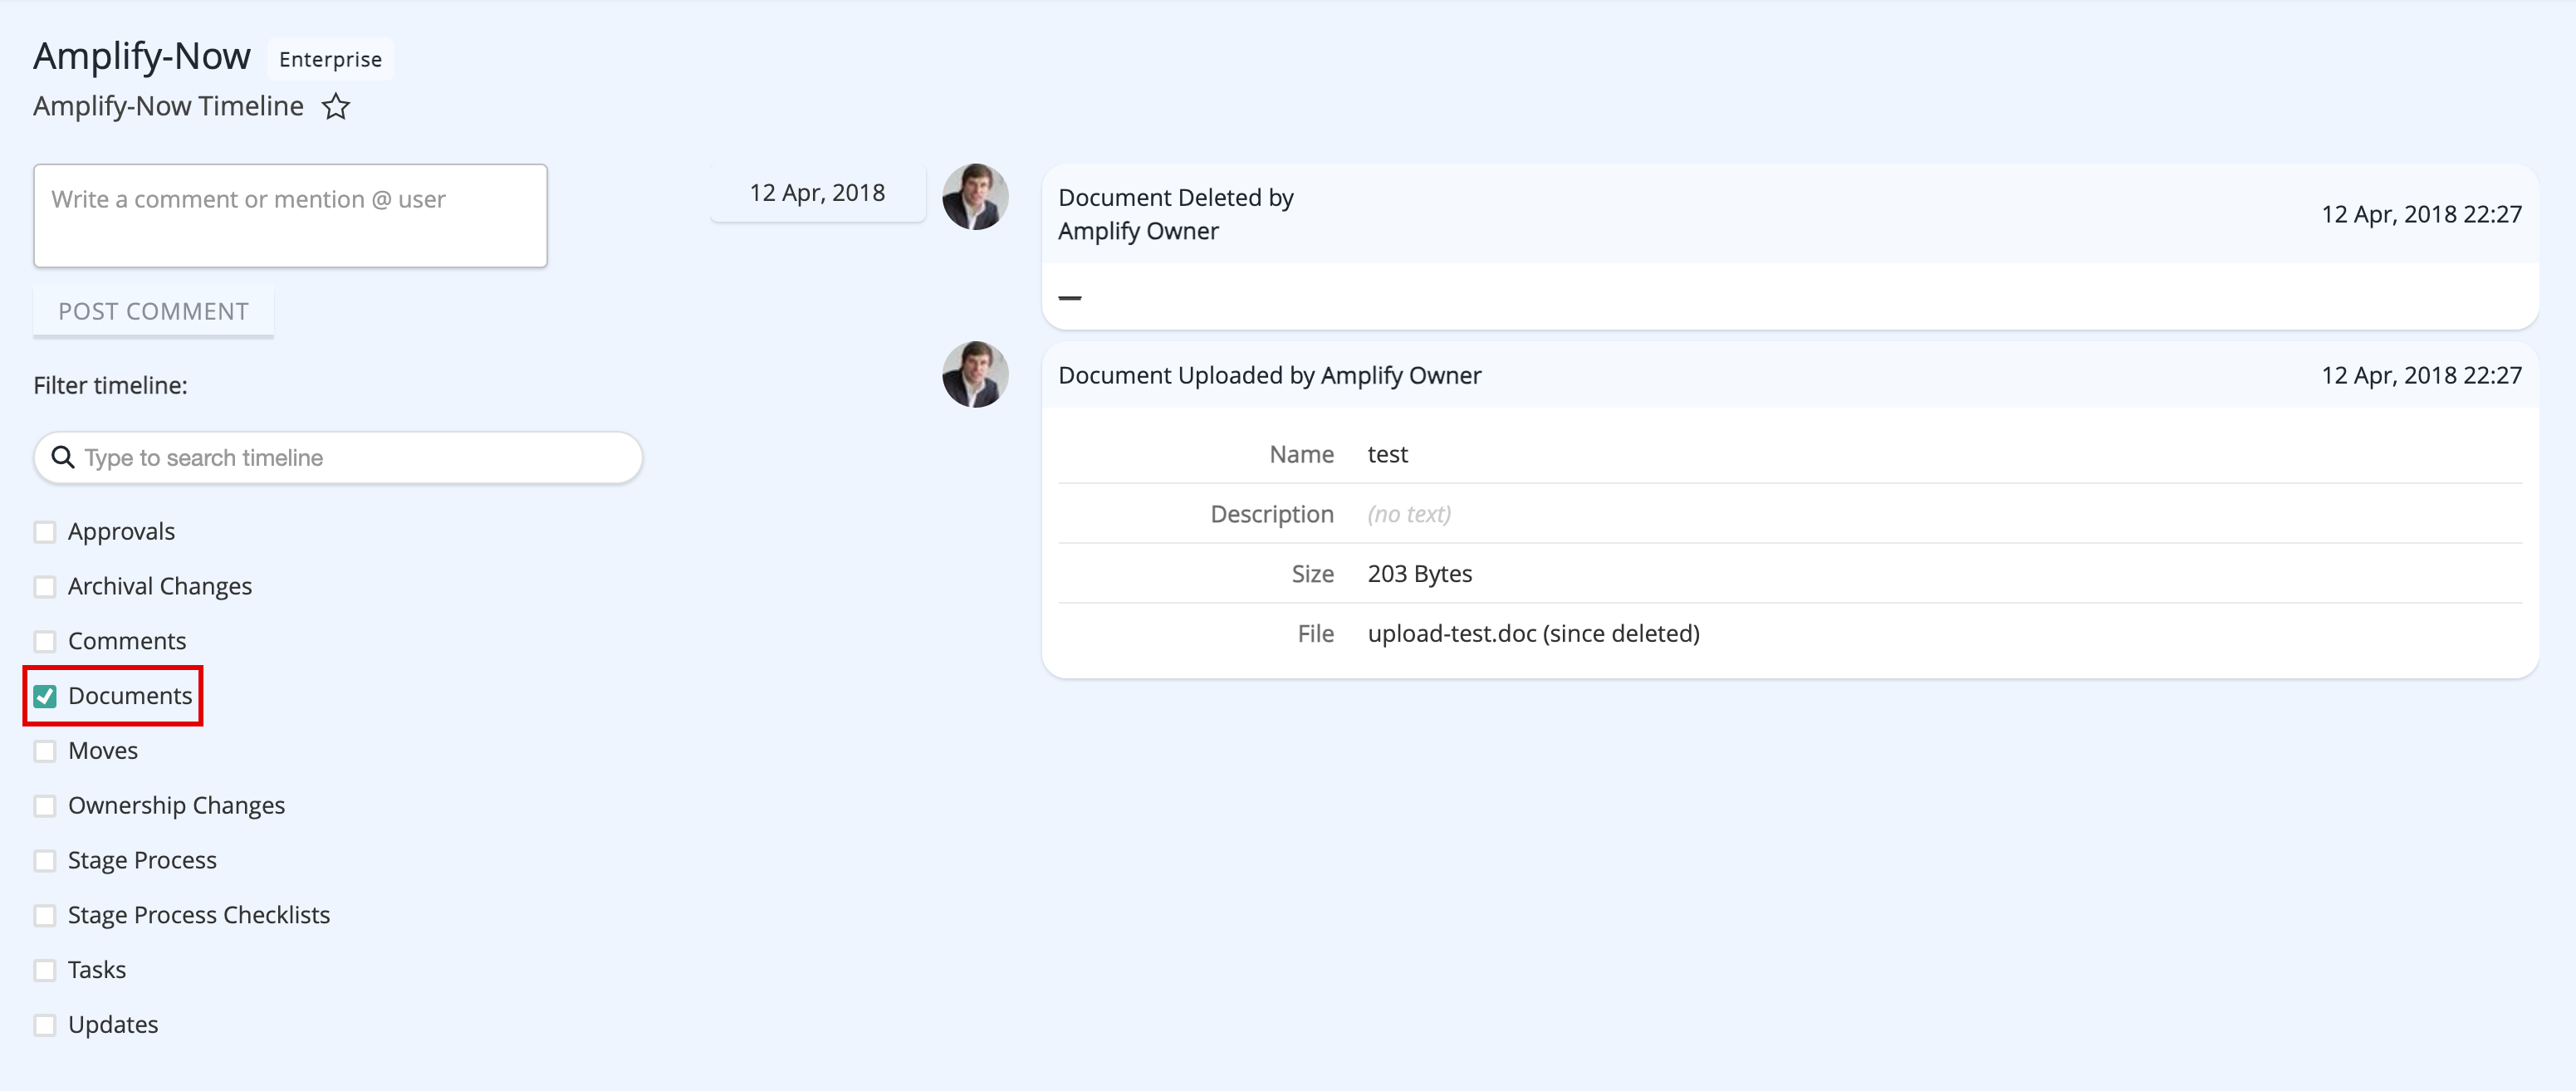Click into the timeline search field
The image size is (2576, 1091).
coord(338,458)
